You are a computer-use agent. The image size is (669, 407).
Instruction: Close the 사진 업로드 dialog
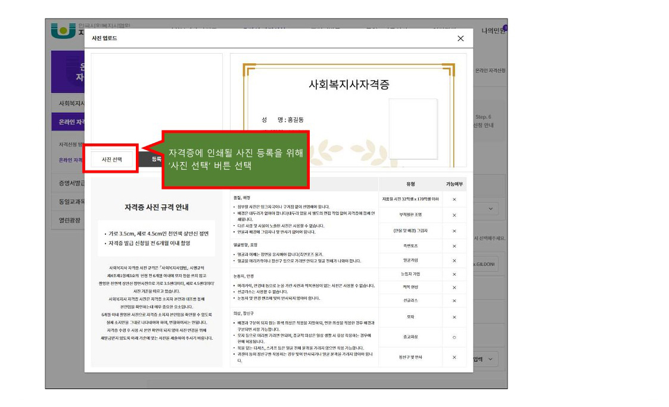point(460,38)
